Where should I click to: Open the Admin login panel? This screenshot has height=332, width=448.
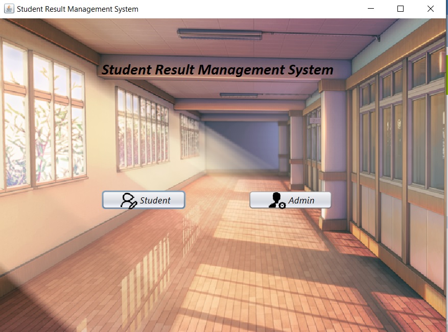click(x=290, y=200)
